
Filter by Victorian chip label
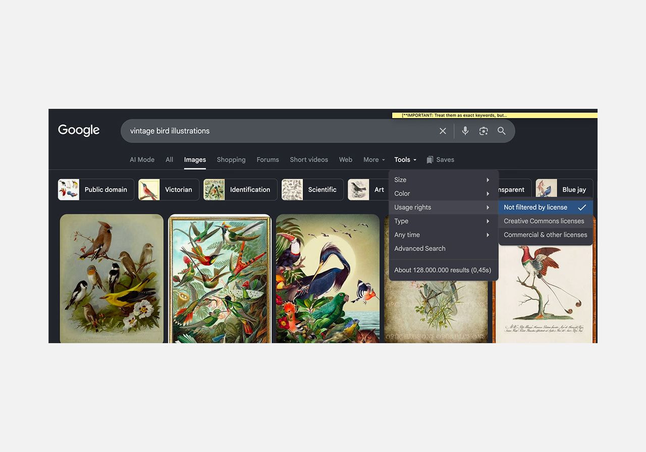click(179, 190)
